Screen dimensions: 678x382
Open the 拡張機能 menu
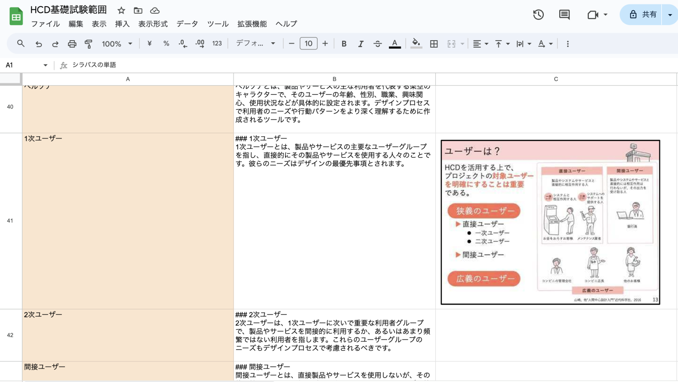point(252,24)
